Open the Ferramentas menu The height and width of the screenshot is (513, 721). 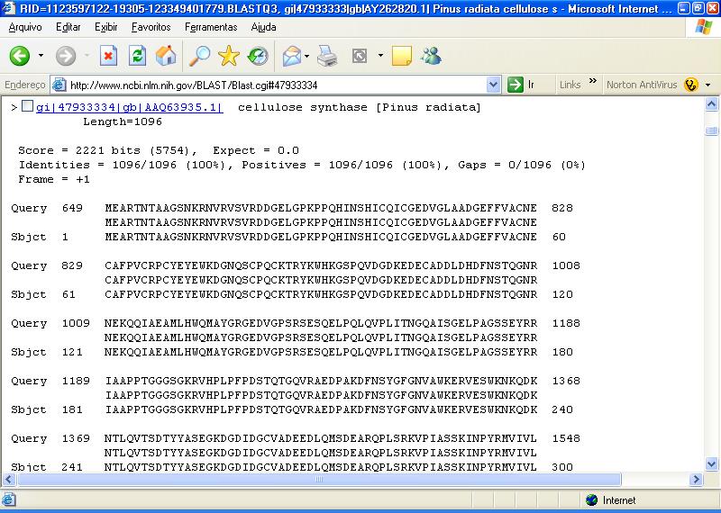point(211,27)
